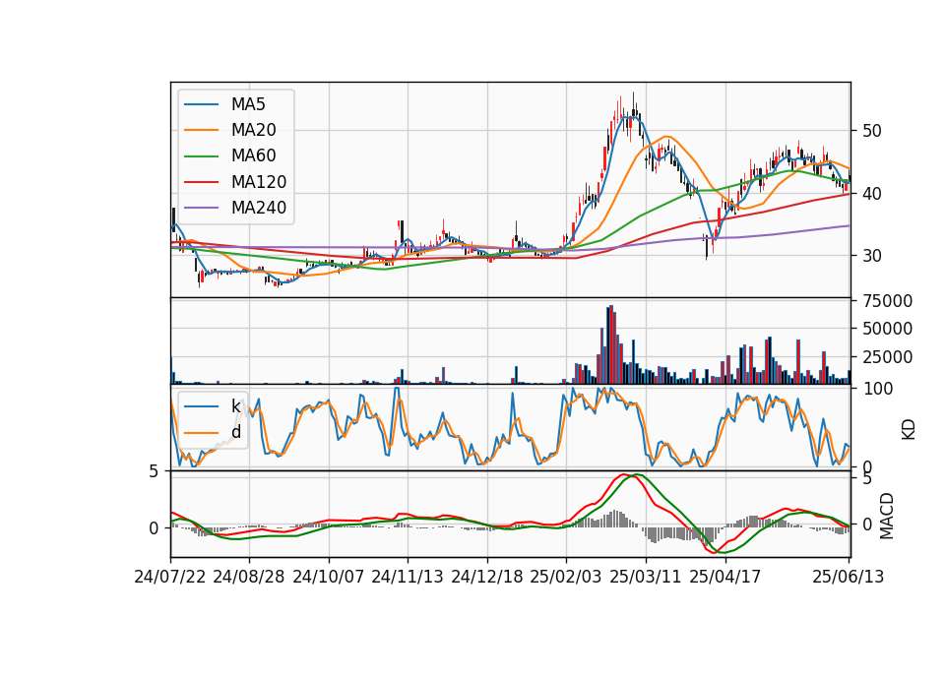
Task: Click the KD axis title
Action: [x=909, y=428]
